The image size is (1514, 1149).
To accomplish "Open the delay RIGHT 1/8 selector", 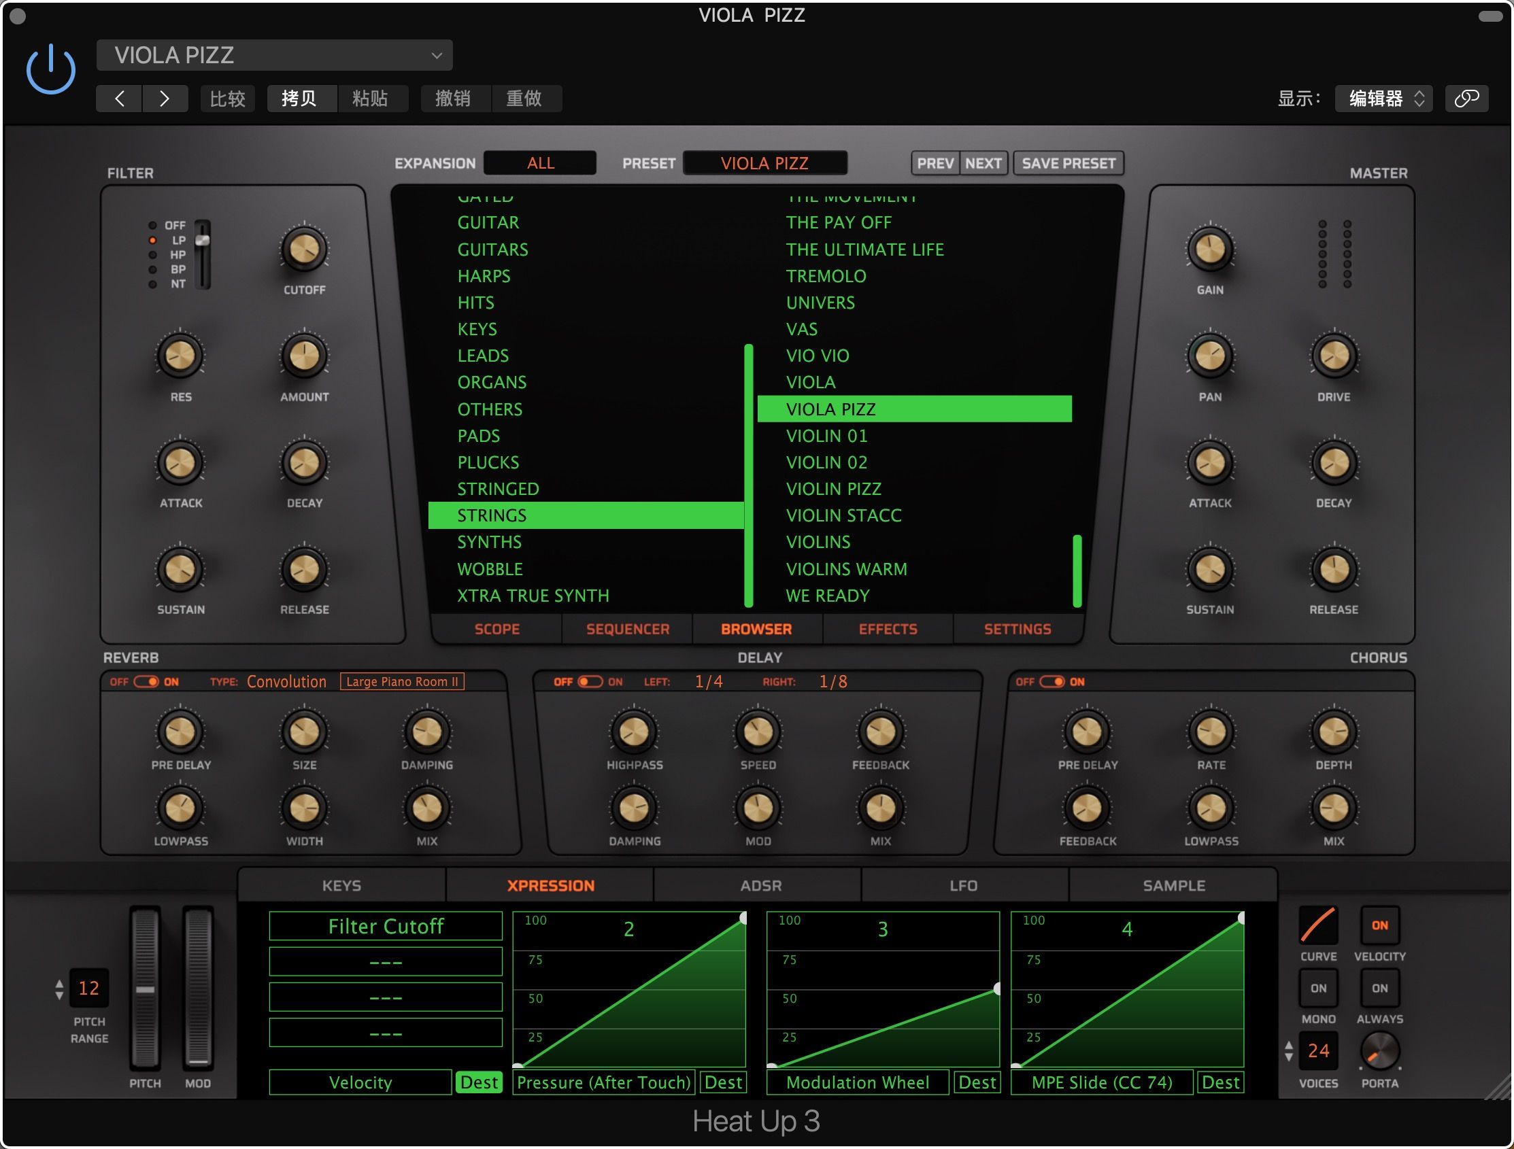I will [833, 682].
